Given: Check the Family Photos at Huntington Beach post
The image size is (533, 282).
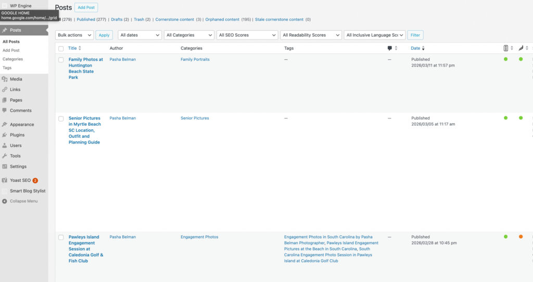Looking at the screenshot, I should pos(61,60).
